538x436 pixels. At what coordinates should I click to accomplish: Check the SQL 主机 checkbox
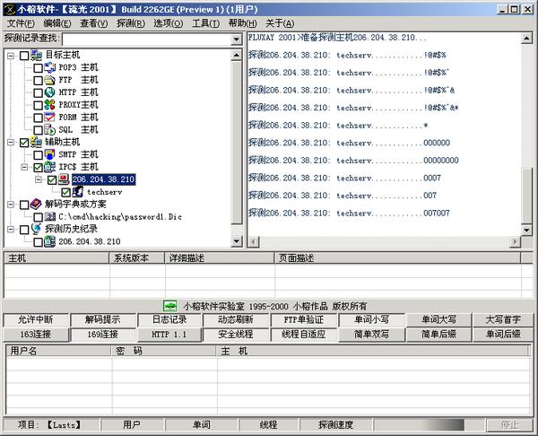[x=38, y=130]
